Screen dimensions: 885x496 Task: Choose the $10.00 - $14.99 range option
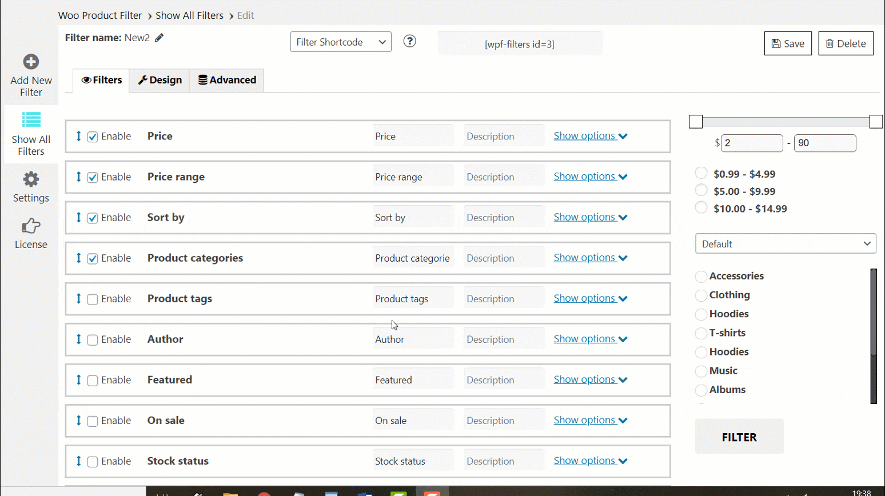(x=701, y=207)
